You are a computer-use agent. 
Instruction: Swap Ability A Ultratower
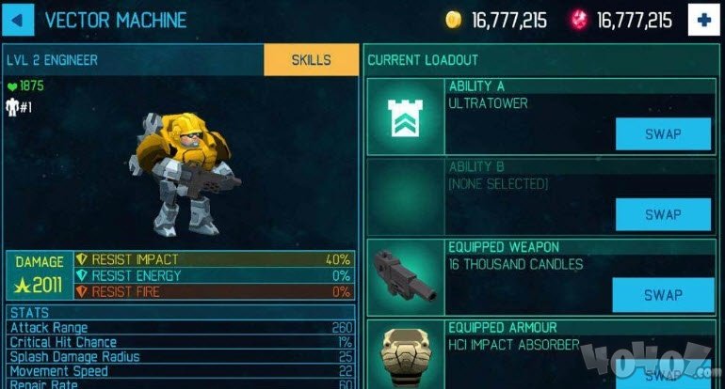click(663, 133)
